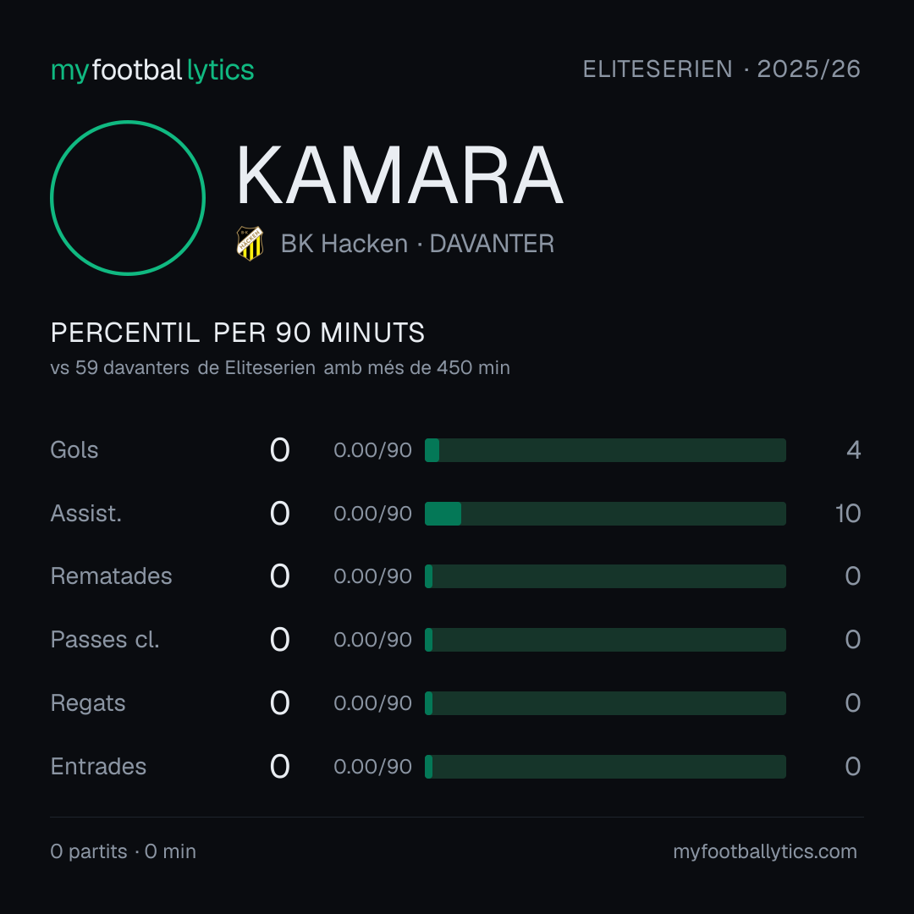Click the Passes cl. percentile bar
914x914 pixels.
pyautogui.click(x=605, y=640)
